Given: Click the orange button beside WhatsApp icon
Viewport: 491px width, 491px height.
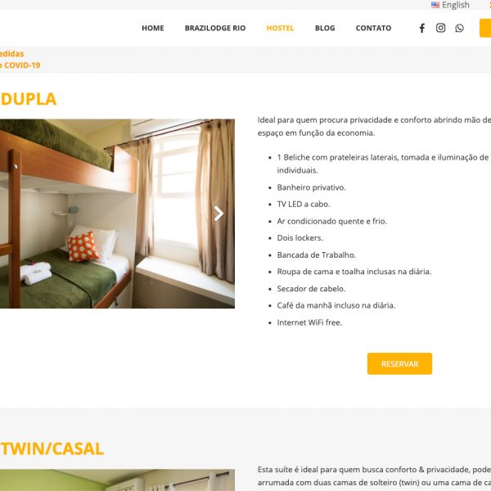Looking at the screenshot, I should pos(485,28).
